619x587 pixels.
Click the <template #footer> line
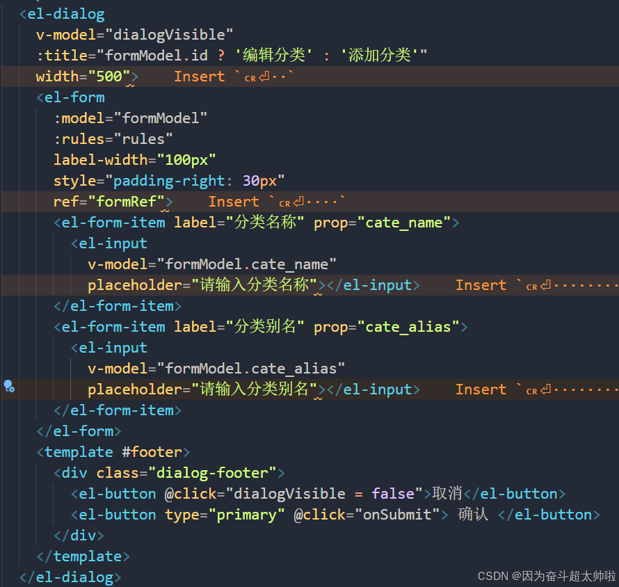[113, 452]
